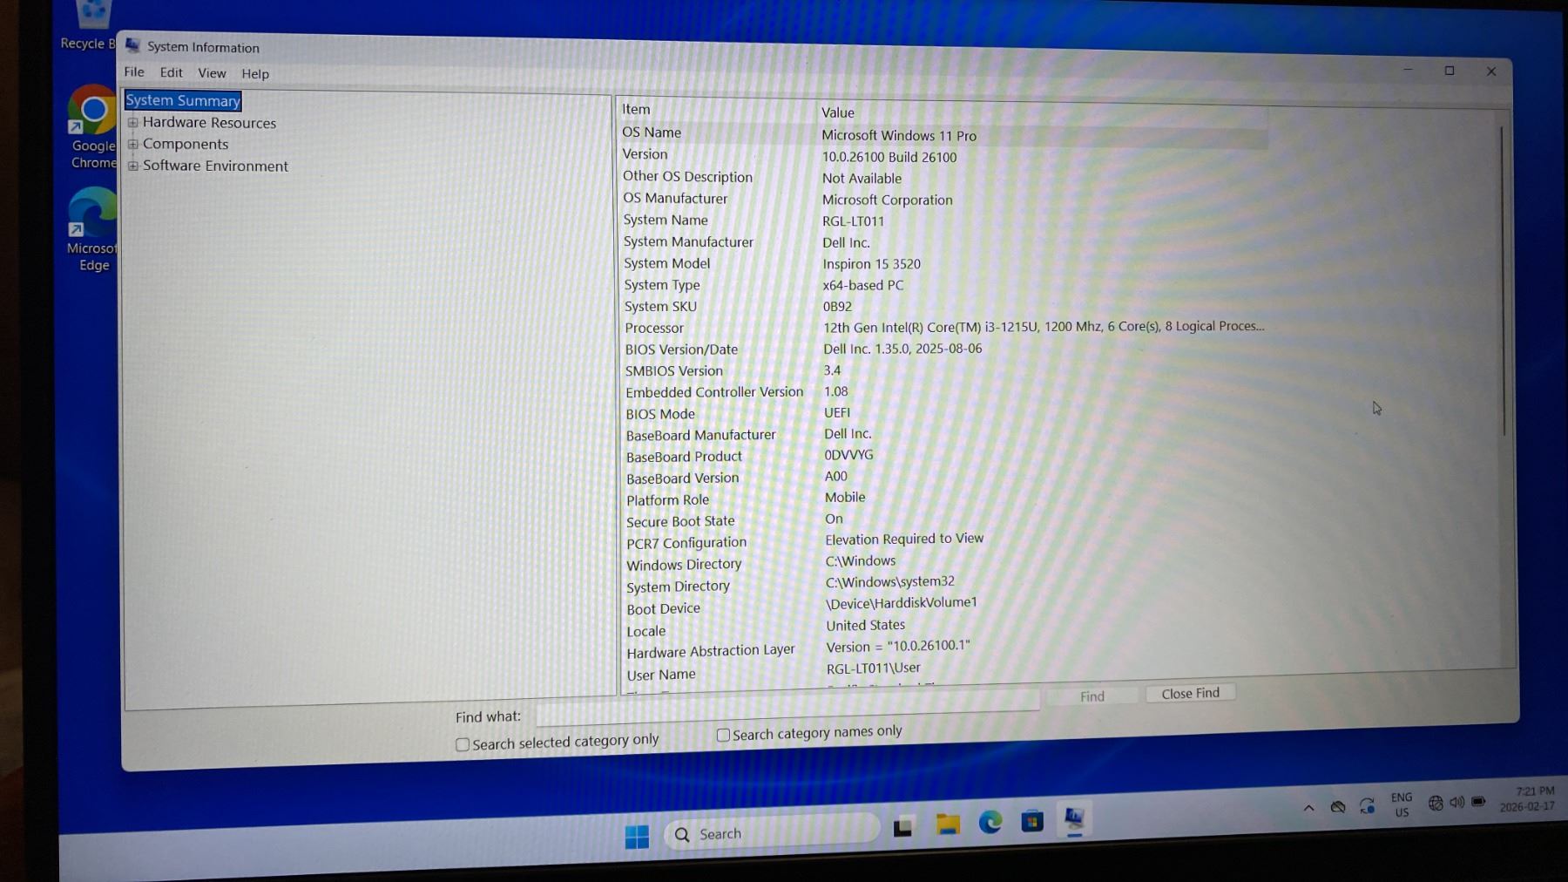Viewport: 1568px width, 882px height.
Task: Select System Summary in the tree
Action: click(x=183, y=100)
